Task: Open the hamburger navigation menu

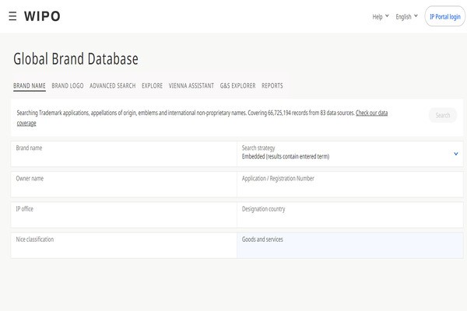Action: tap(12, 16)
